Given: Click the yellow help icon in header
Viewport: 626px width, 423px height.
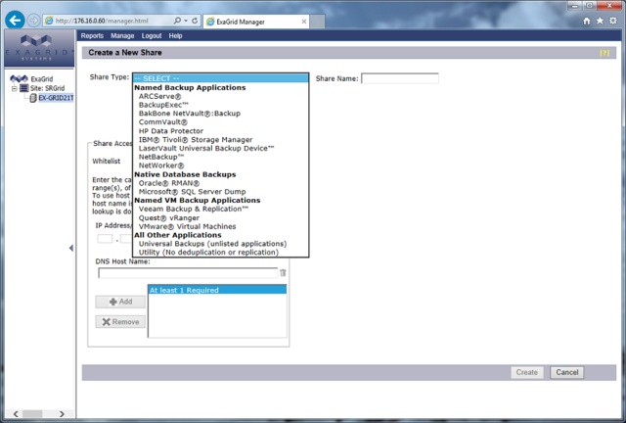Looking at the screenshot, I should (x=604, y=53).
